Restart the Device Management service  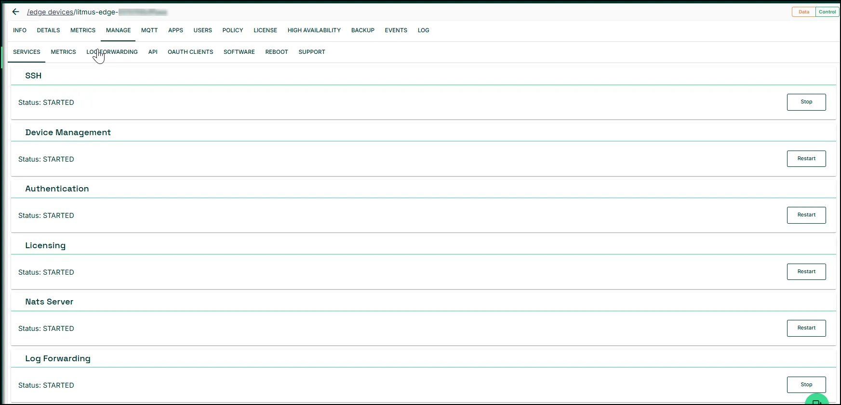(806, 159)
